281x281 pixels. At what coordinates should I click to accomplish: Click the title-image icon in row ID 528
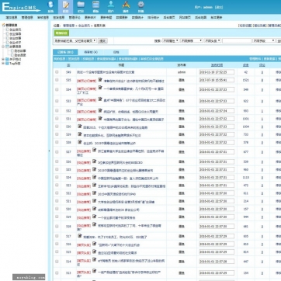(80, 142)
